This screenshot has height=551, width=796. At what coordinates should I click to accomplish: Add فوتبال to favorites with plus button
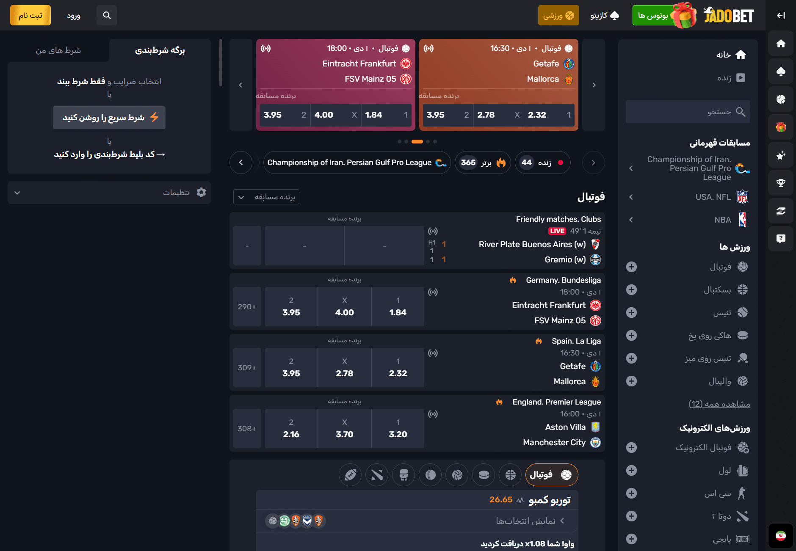pos(631,267)
